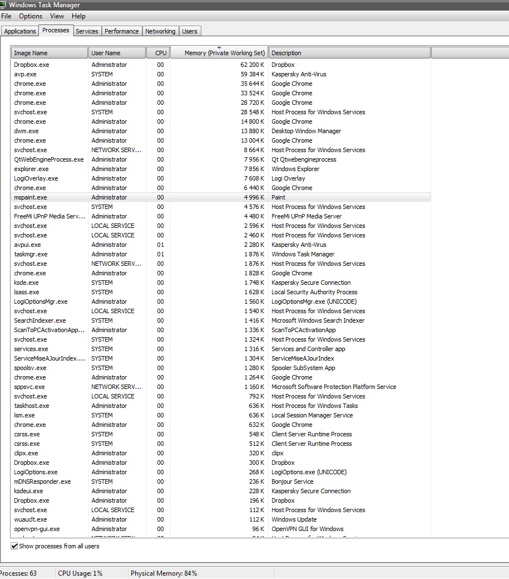509x579 pixels.
Task: Click the CPU Usage: 1% status
Action: click(x=80, y=573)
